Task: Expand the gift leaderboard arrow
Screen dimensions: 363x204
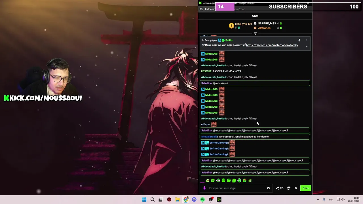Action: (x=255, y=33)
